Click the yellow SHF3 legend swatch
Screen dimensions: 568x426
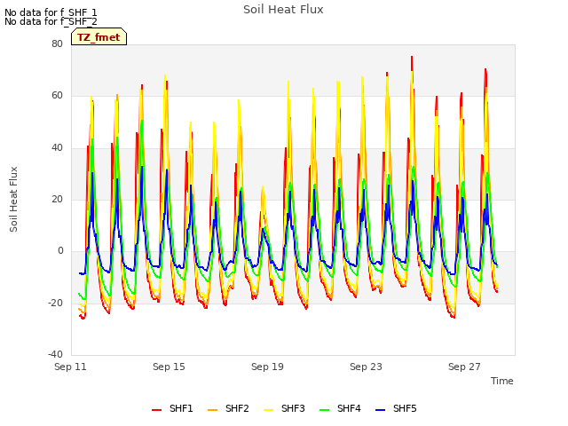point(268,410)
